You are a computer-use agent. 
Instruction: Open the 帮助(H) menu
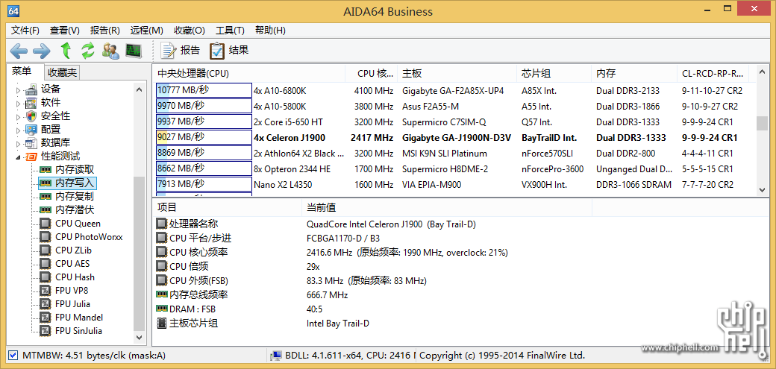pos(270,30)
